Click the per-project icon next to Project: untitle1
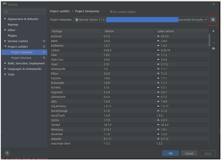 pyautogui.click(x=44, y=47)
